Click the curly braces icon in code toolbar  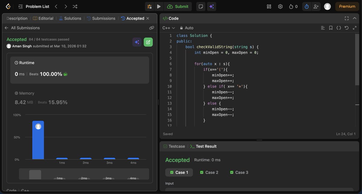pyautogui.click(x=339, y=28)
